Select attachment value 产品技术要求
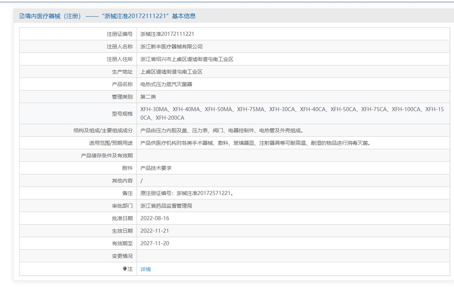Viewport: 454px width, 287px height. (x=156, y=168)
